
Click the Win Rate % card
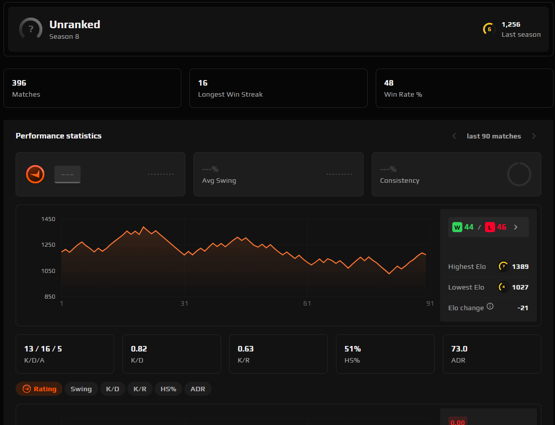click(464, 88)
